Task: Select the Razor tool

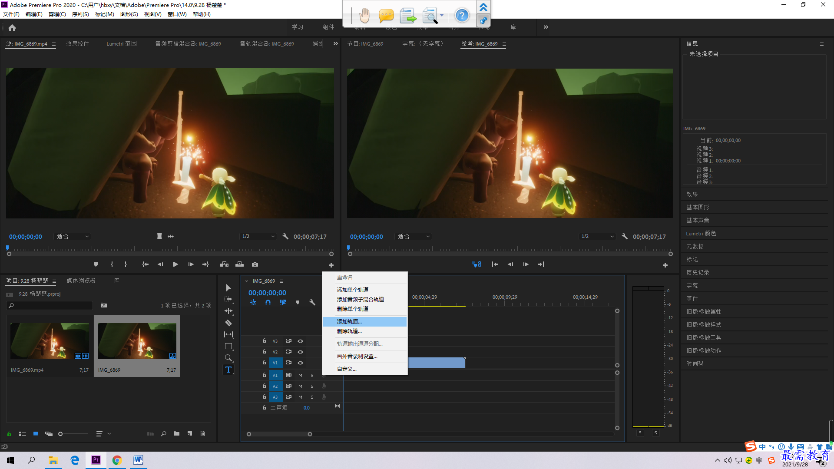Action: (228, 323)
